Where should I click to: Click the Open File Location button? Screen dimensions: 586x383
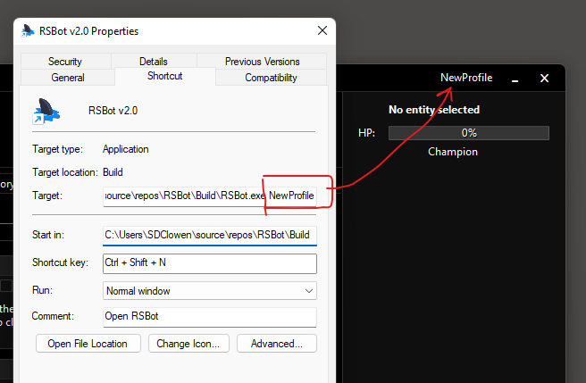(x=88, y=344)
